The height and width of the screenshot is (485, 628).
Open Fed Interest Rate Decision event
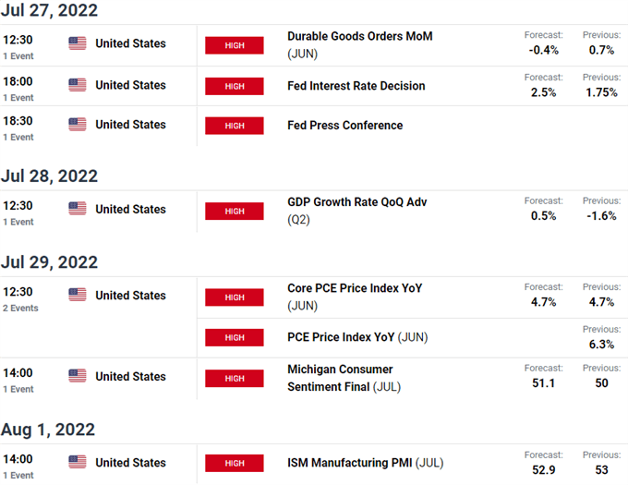click(x=356, y=86)
